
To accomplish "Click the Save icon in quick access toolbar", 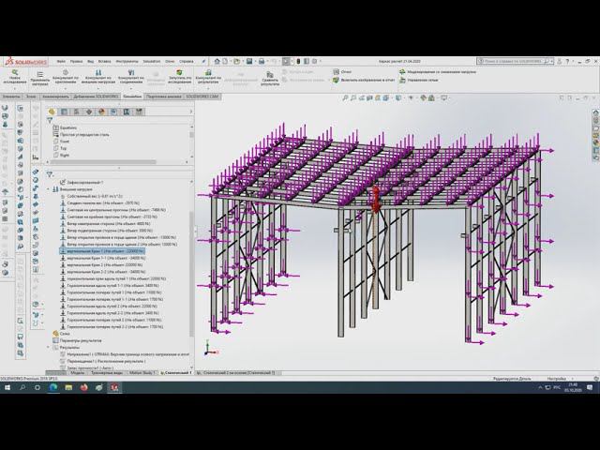I will [x=249, y=61].
